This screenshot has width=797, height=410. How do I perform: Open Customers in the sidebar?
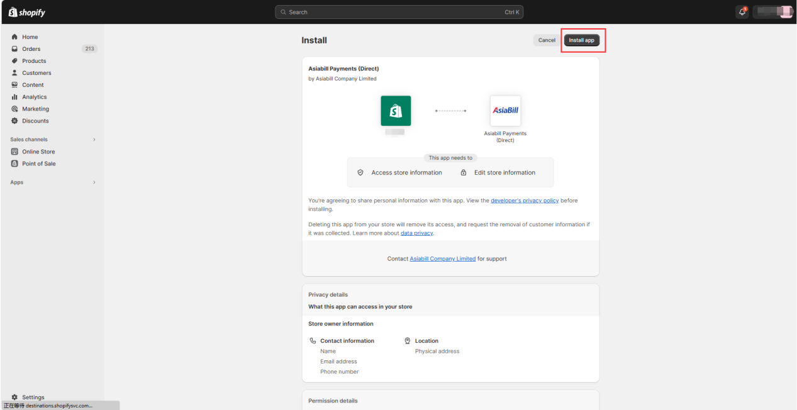[x=36, y=73]
